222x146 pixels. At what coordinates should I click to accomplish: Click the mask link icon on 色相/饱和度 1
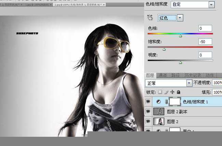[167, 102]
